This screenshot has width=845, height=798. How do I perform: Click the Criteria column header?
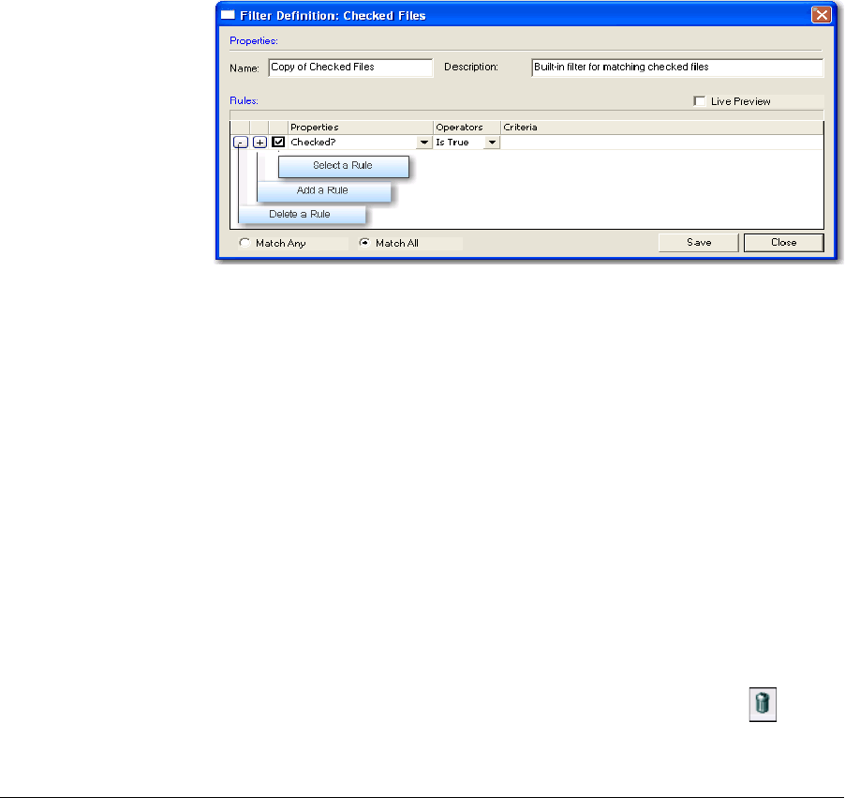(661, 128)
